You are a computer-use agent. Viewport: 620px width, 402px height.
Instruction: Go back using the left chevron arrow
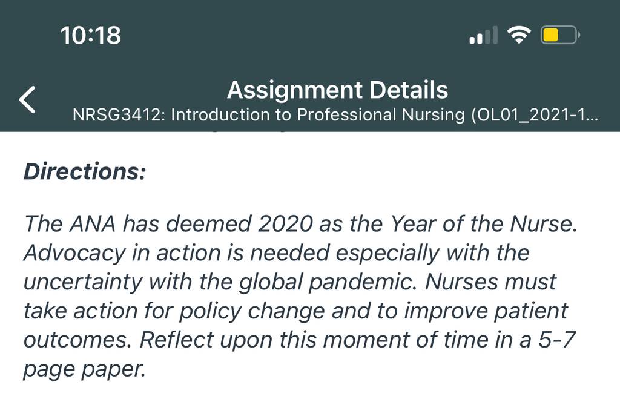(x=27, y=100)
